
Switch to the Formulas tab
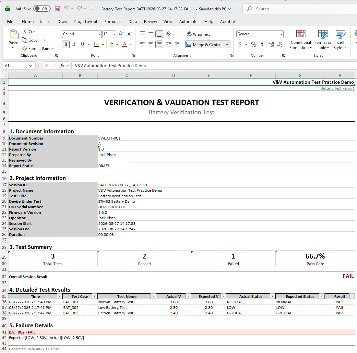pyautogui.click(x=113, y=22)
